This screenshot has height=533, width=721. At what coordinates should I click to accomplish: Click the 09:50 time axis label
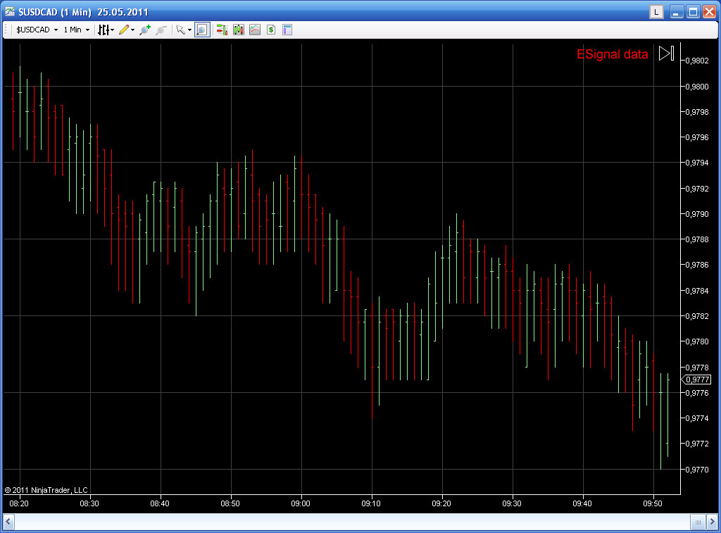[x=653, y=503]
